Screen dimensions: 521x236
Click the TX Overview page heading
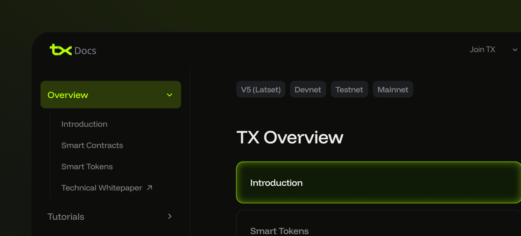click(x=290, y=137)
